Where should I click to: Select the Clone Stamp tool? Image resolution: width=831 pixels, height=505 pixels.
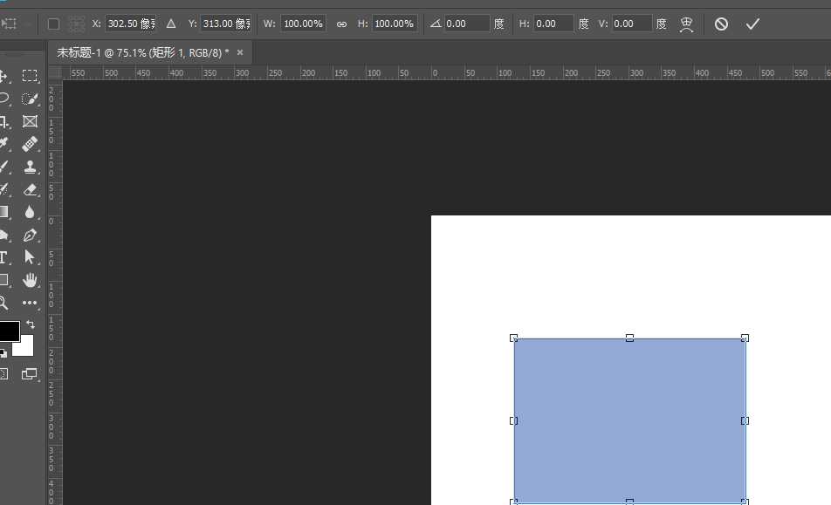(30, 167)
